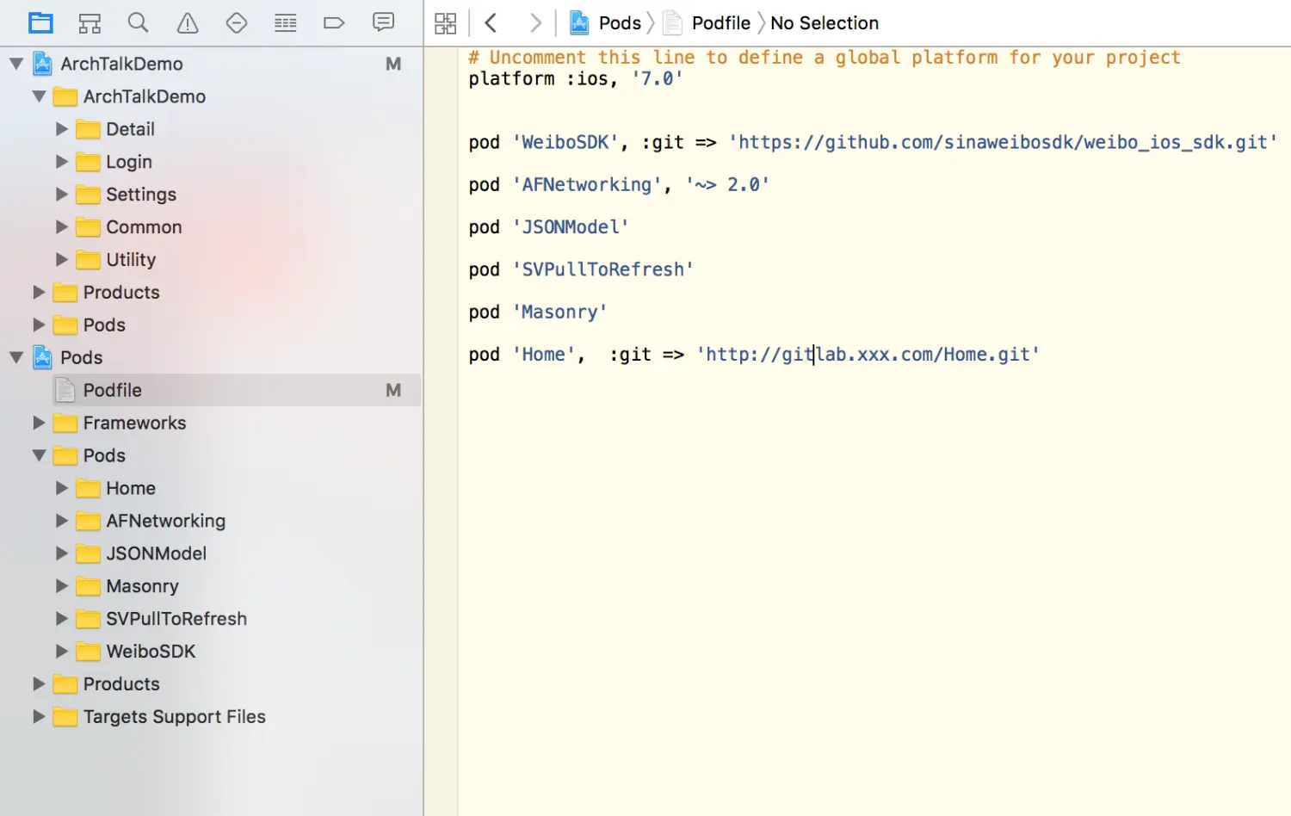Viewport: 1291px width, 816px height.
Task: Click the Pods project icon in the jump bar
Action: coord(580,23)
